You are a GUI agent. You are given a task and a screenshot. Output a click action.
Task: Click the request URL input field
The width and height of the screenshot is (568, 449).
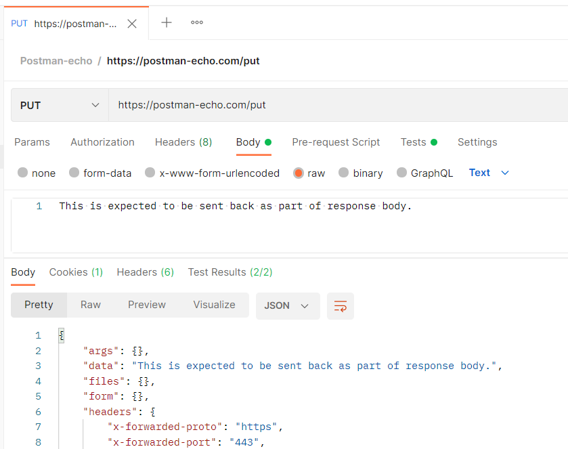click(338, 105)
